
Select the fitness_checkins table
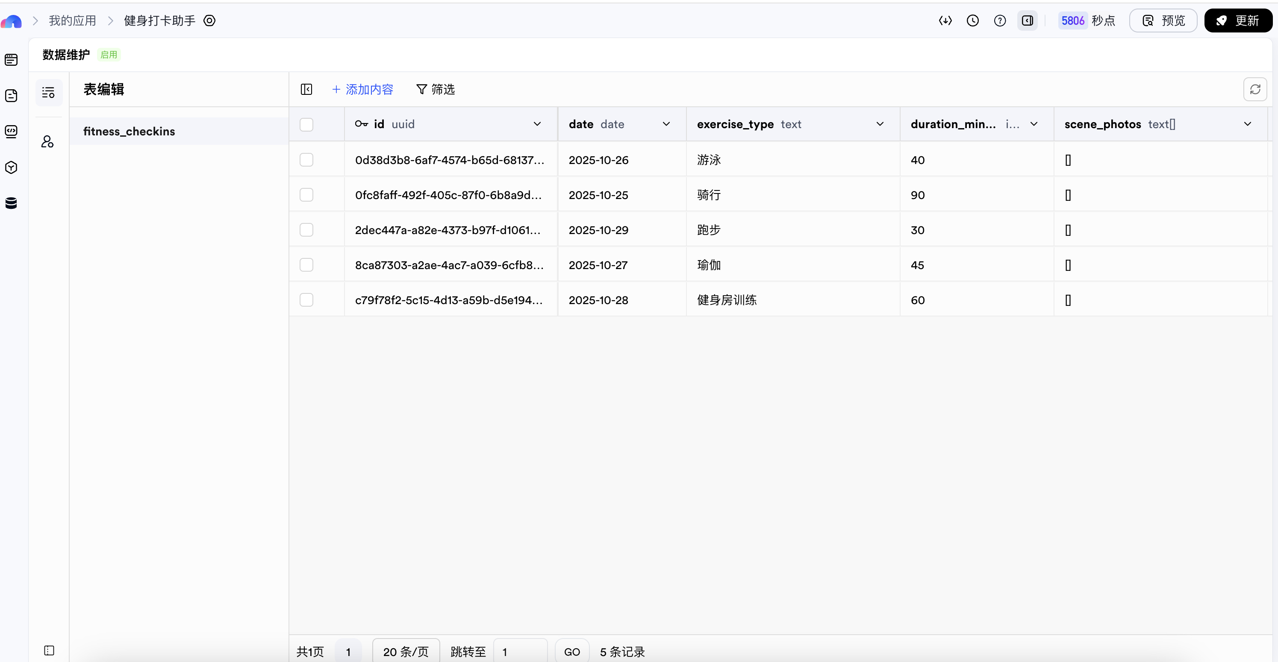pos(129,132)
